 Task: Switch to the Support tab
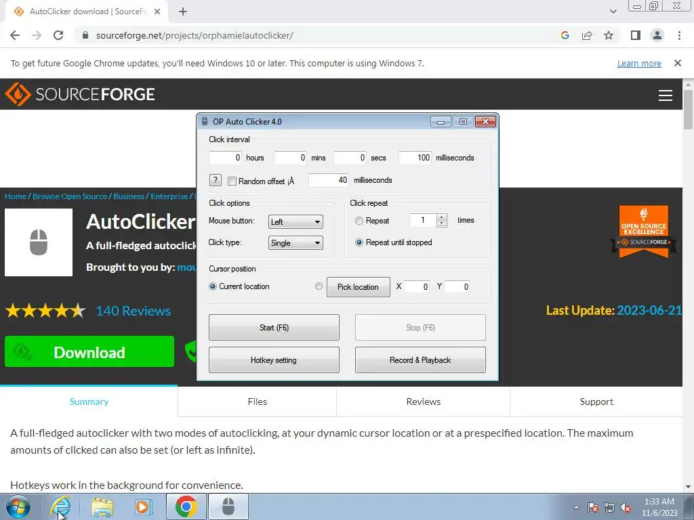(596, 402)
